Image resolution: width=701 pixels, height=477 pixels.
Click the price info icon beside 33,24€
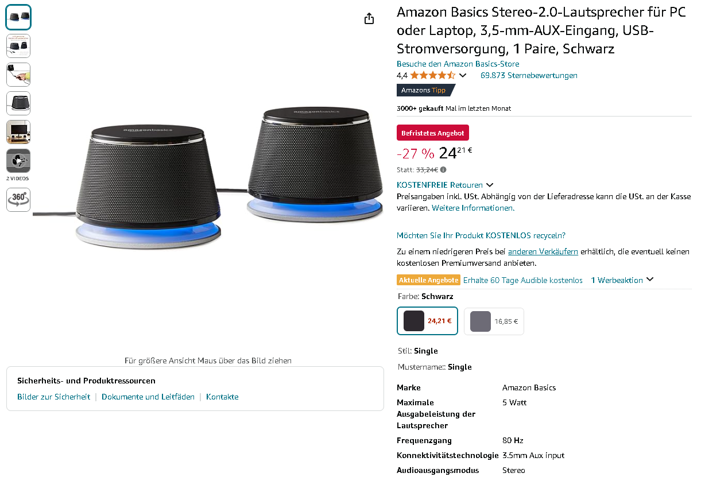[x=443, y=170]
